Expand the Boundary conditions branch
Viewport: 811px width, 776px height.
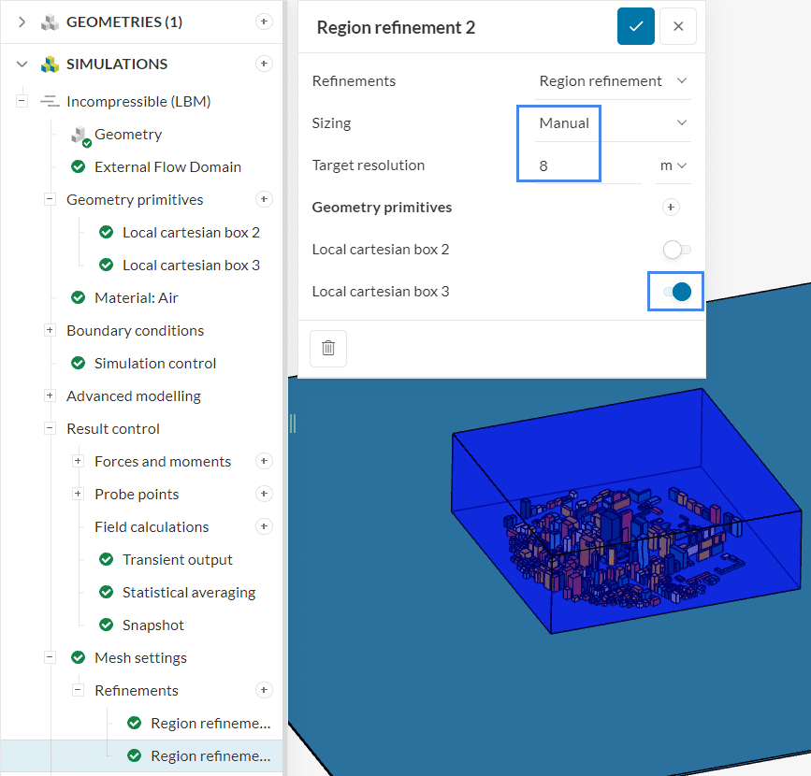49,330
